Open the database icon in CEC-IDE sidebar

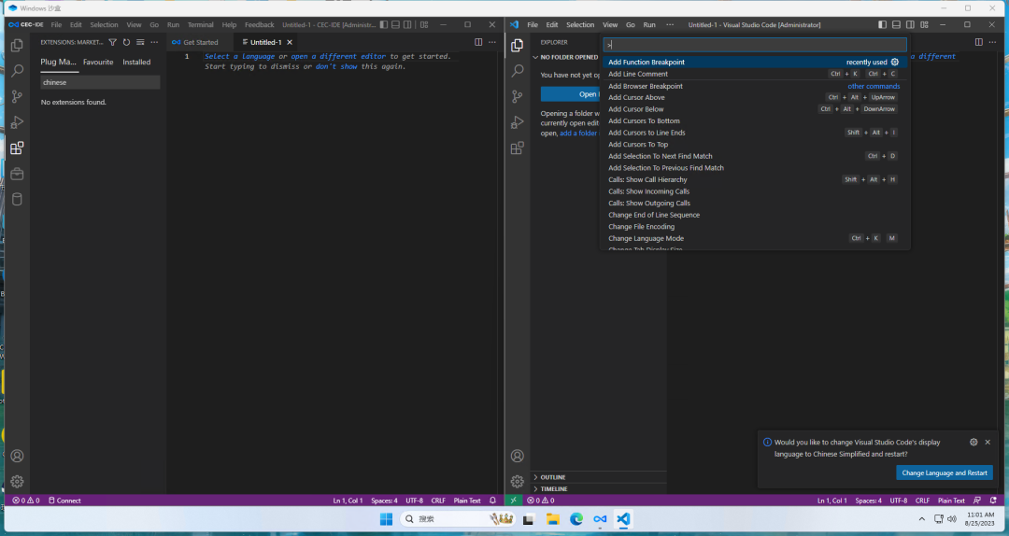(x=18, y=200)
